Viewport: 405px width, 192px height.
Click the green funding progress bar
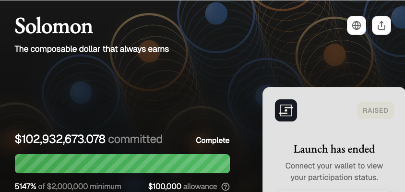(x=122, y=164)
